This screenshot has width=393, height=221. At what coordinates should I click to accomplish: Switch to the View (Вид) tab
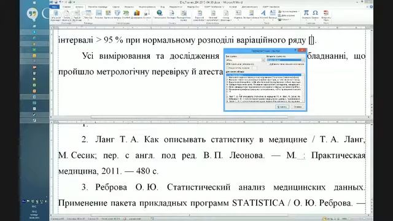tap(163, 7)
